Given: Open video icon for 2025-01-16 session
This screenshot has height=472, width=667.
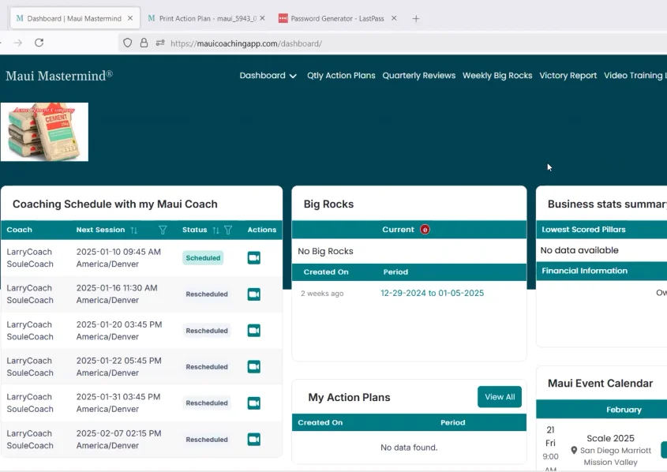Looking at the screenshot, I should pyautogui.click(x=253, y=294).
